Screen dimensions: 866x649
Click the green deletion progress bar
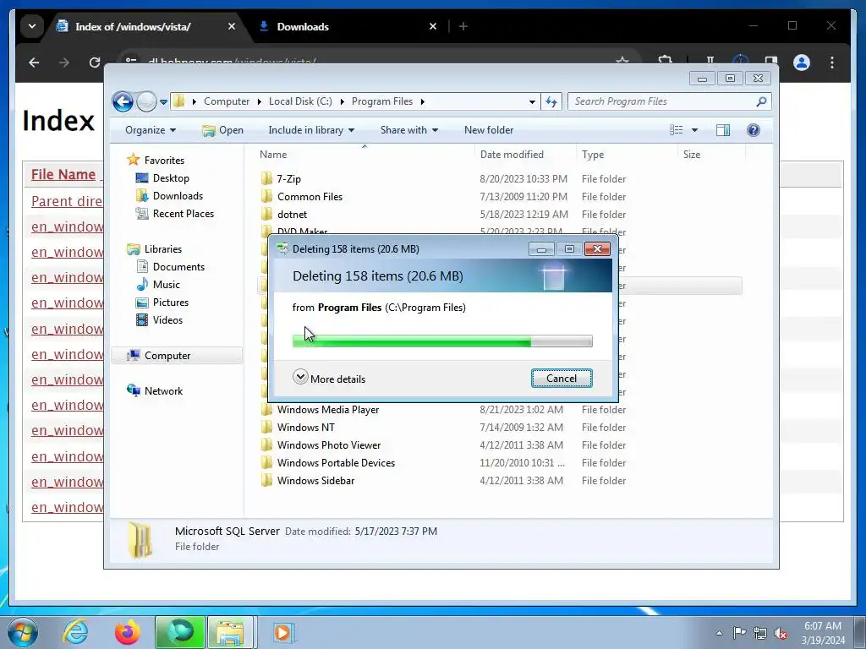pyautogui.click(x=442, y=341)
